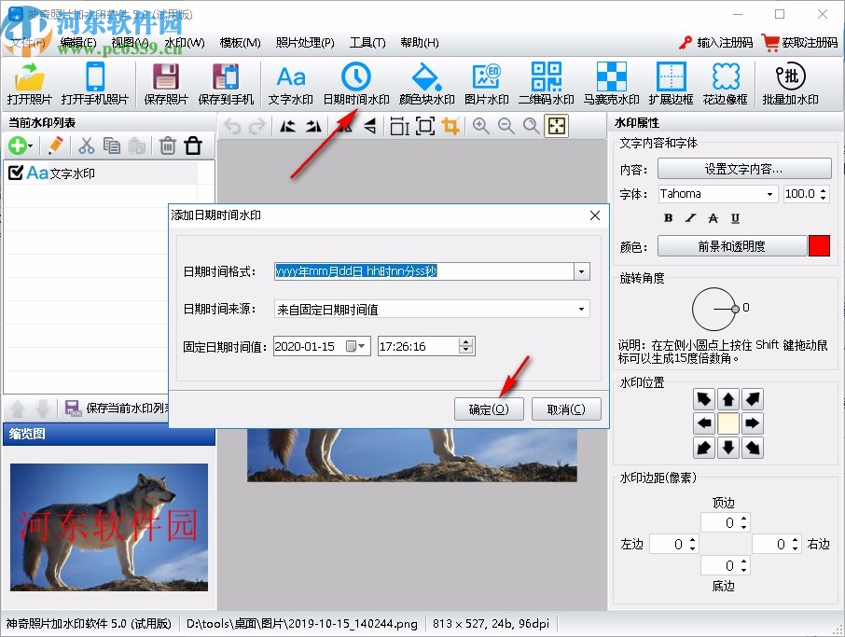845x637 pixels.
Task: Copy watermark using the copy icon
Action: pos(112,145)
